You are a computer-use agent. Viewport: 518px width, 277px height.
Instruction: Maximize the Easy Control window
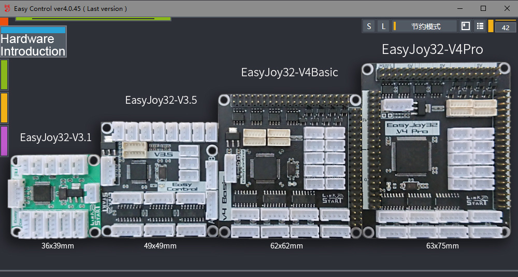click(483, 8)
